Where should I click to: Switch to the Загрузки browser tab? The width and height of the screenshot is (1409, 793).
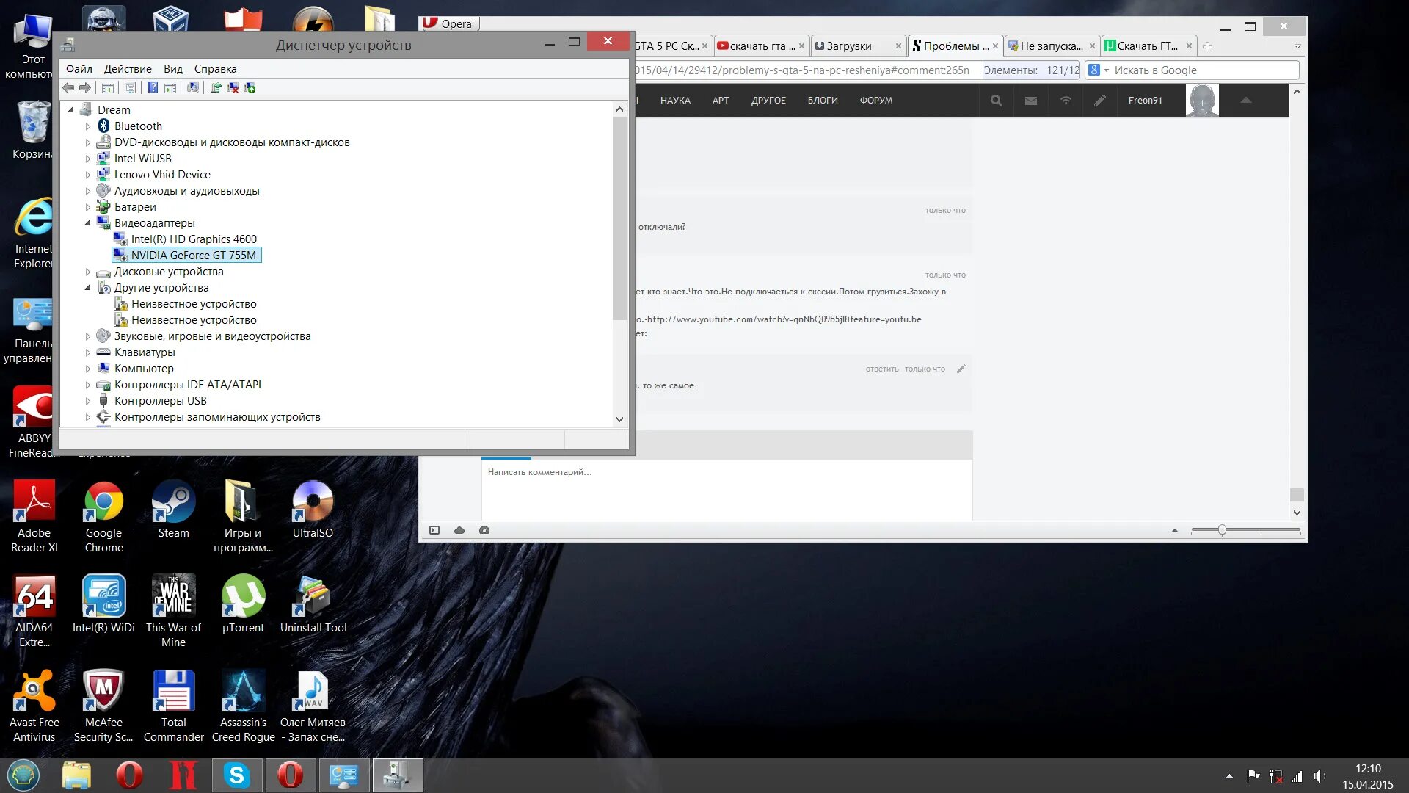[x=849, y=46]
